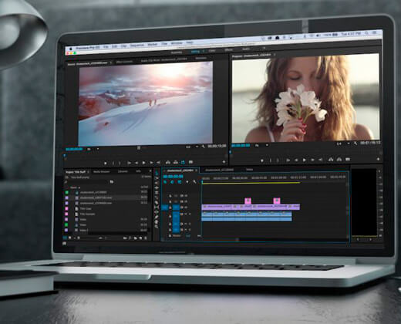Open the File menu
401x324 pixels.
tap(106, 47)
